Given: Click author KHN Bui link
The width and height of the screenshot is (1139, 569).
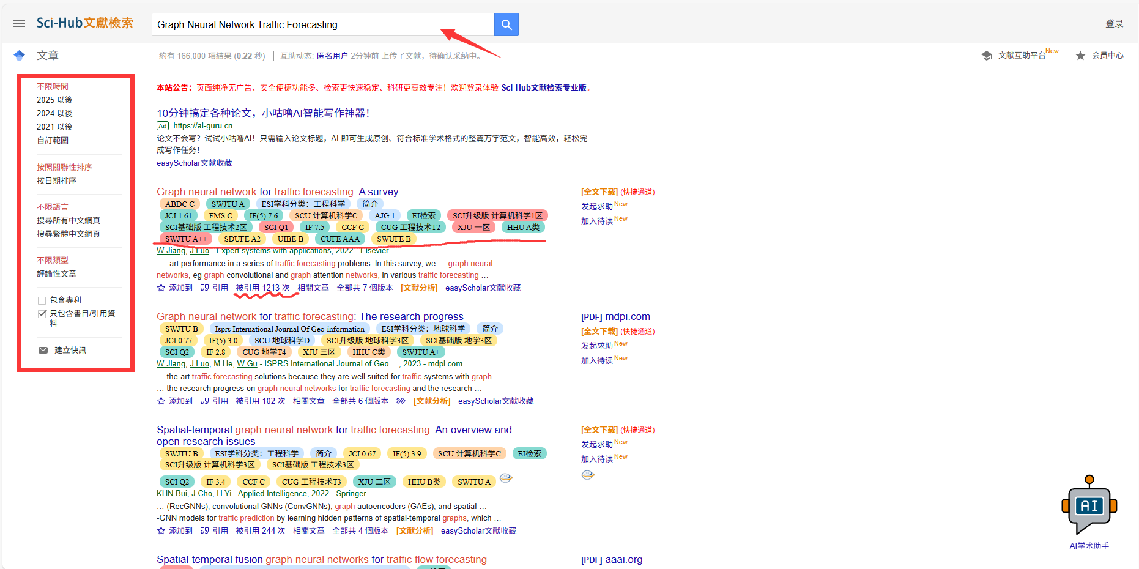Looking at the screenshot, I should click(x=172, y=493).
